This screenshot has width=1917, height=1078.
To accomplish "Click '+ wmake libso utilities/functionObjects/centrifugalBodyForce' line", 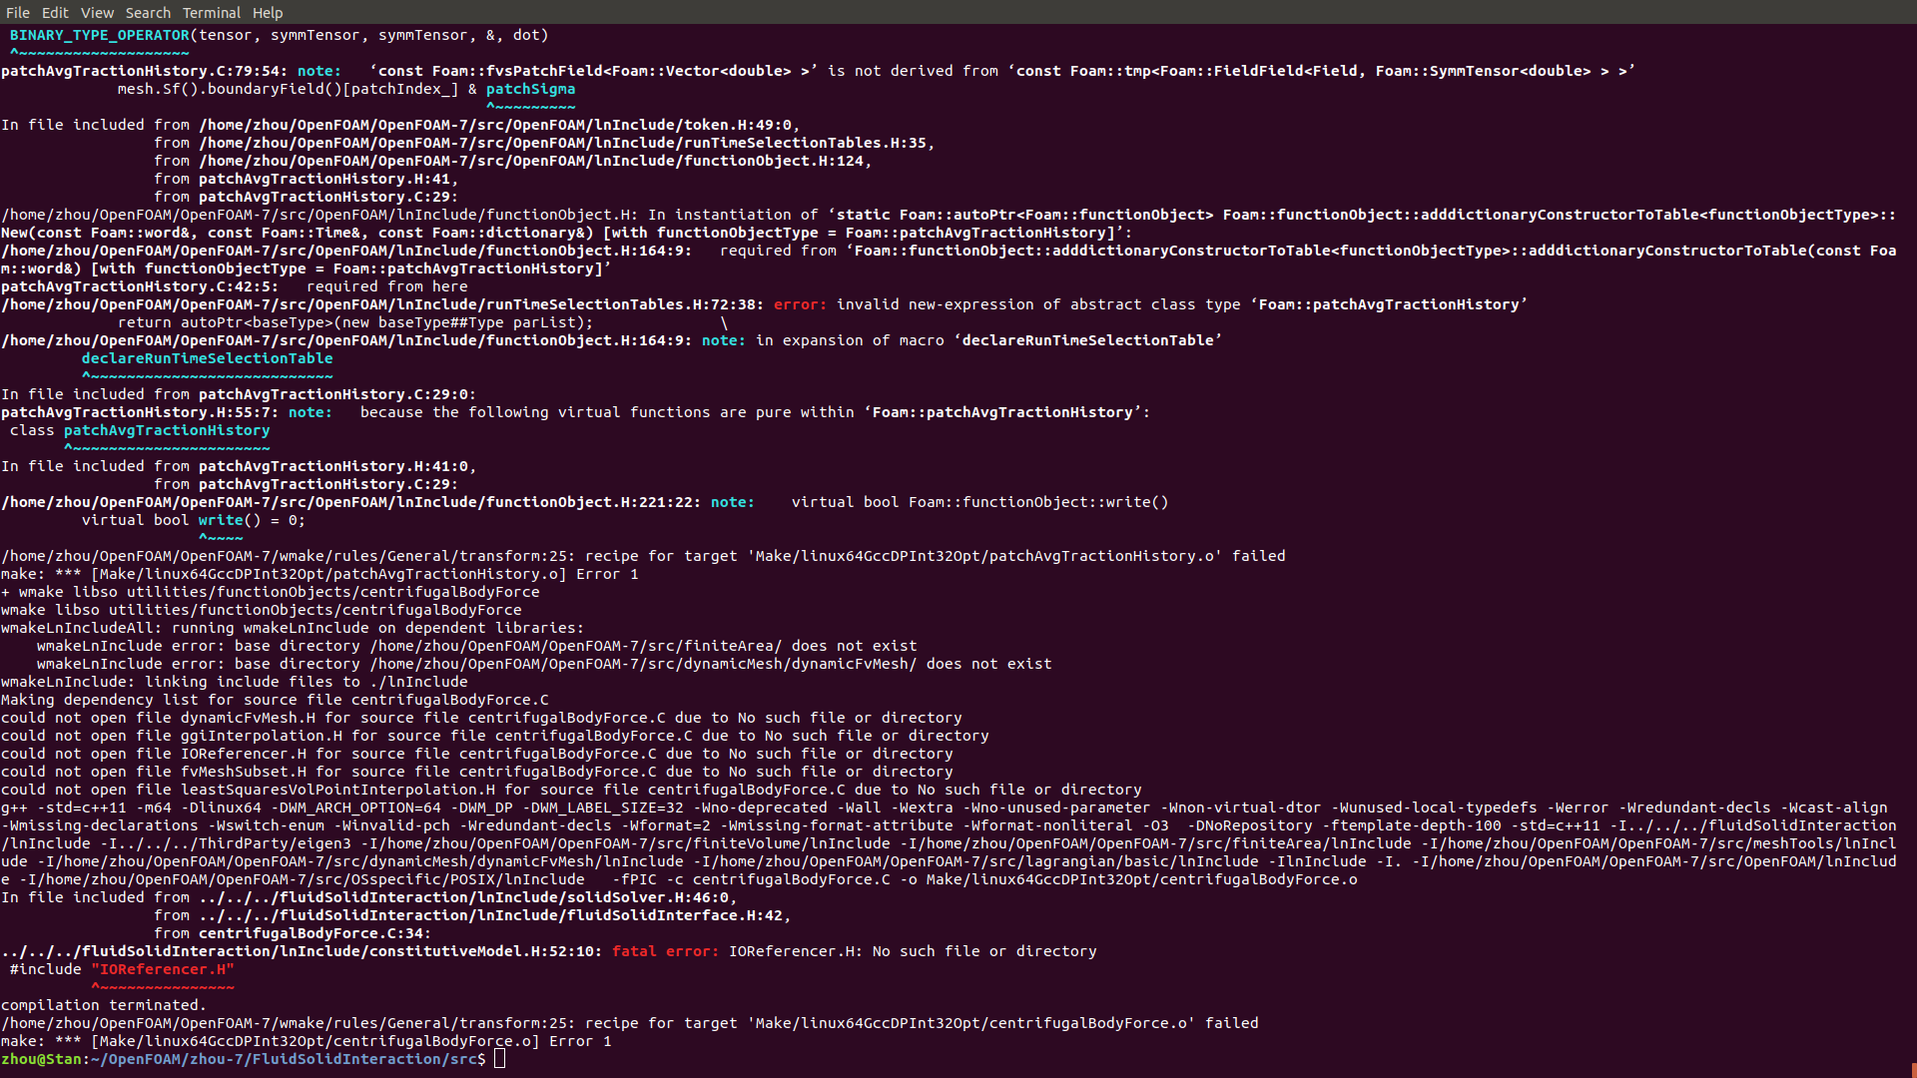I will [271, 592].
